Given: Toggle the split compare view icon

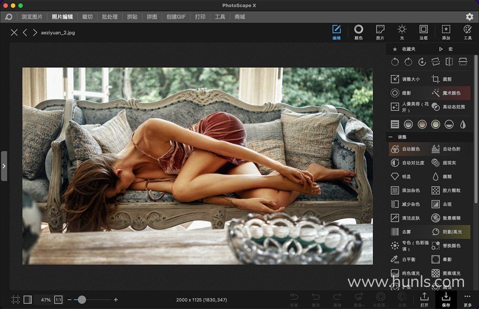Looking at the screenshot, I should pyautogui.click(x=27, y=300).
